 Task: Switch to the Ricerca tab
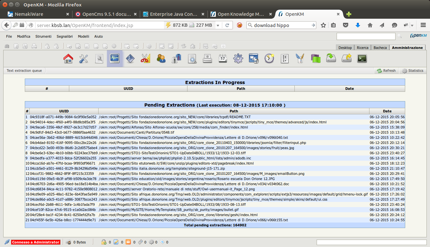(362, 48)
